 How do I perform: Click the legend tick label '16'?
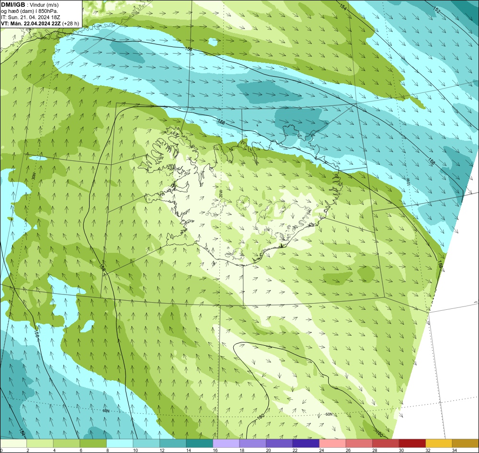(215, 450)
